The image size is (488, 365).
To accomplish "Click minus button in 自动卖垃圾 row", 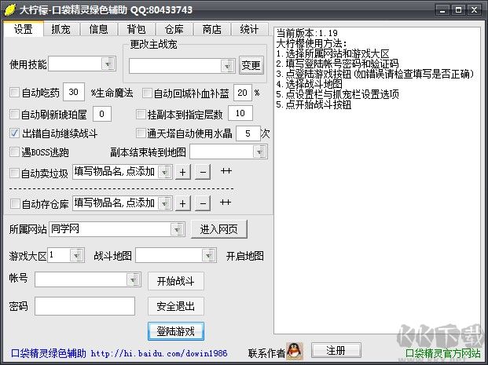I will [203, 172].
